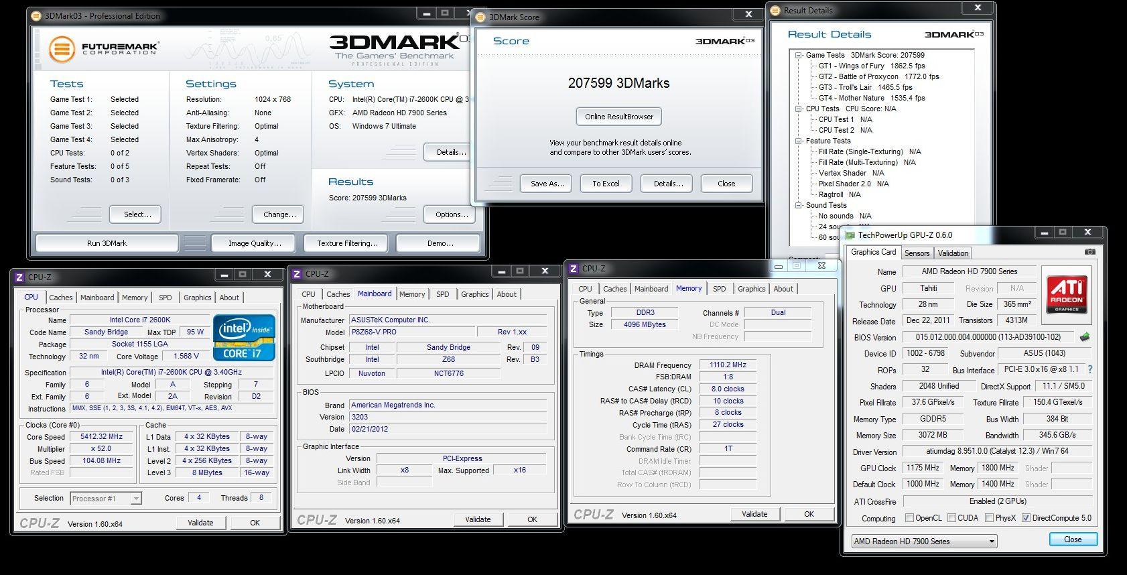This screenshot has width=1127, height=575.
Task: Click the GPU-Z camera screenshot icon
Action: 1089,253
